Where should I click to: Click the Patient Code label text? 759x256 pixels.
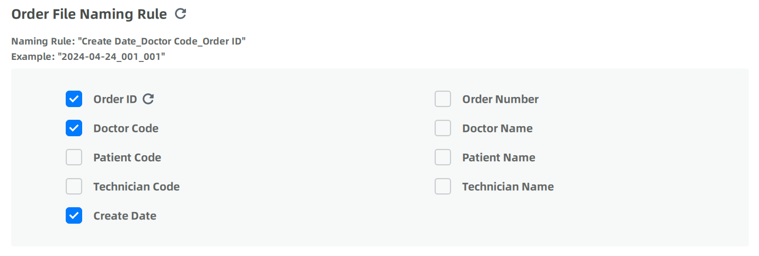pyautogui.click(x=127, y=157)
